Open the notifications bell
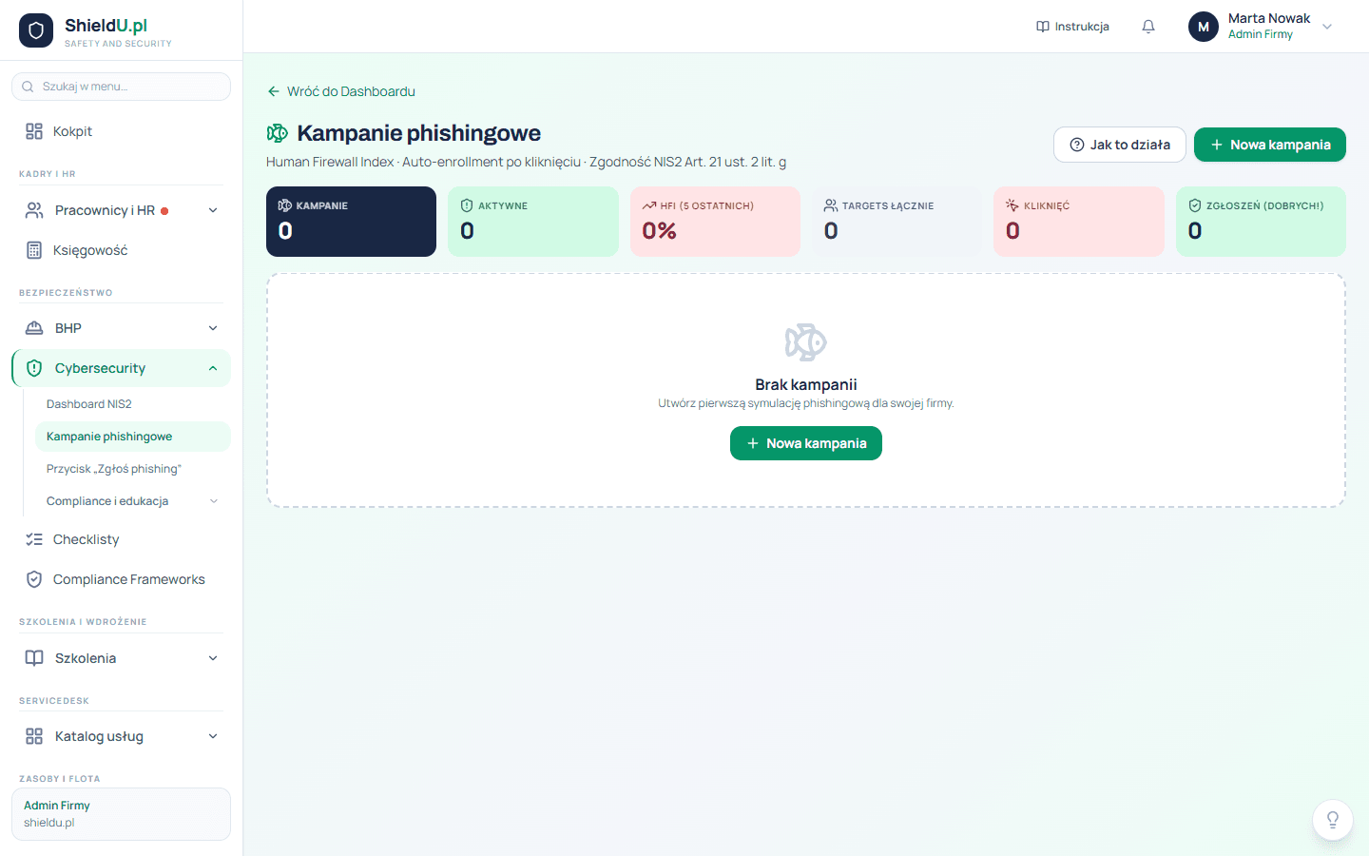The height and width of the screenshot is (856, 1369). click(1148, 27)
